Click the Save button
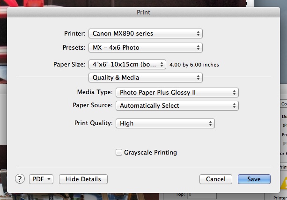The height and width of the screenshot is (200, 287). (x=254, y=179)
